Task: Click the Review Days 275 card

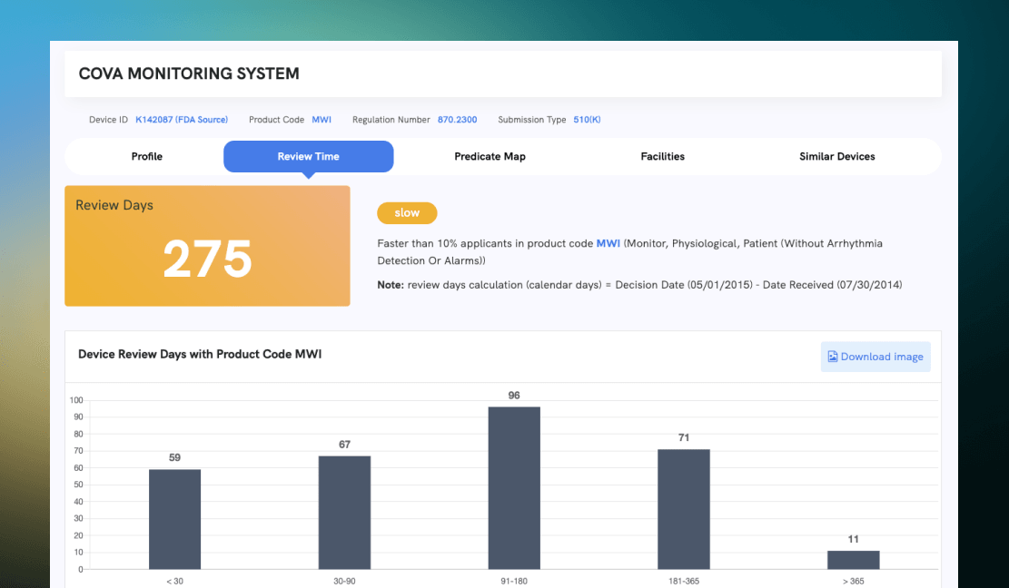Action: pos(207,246)
